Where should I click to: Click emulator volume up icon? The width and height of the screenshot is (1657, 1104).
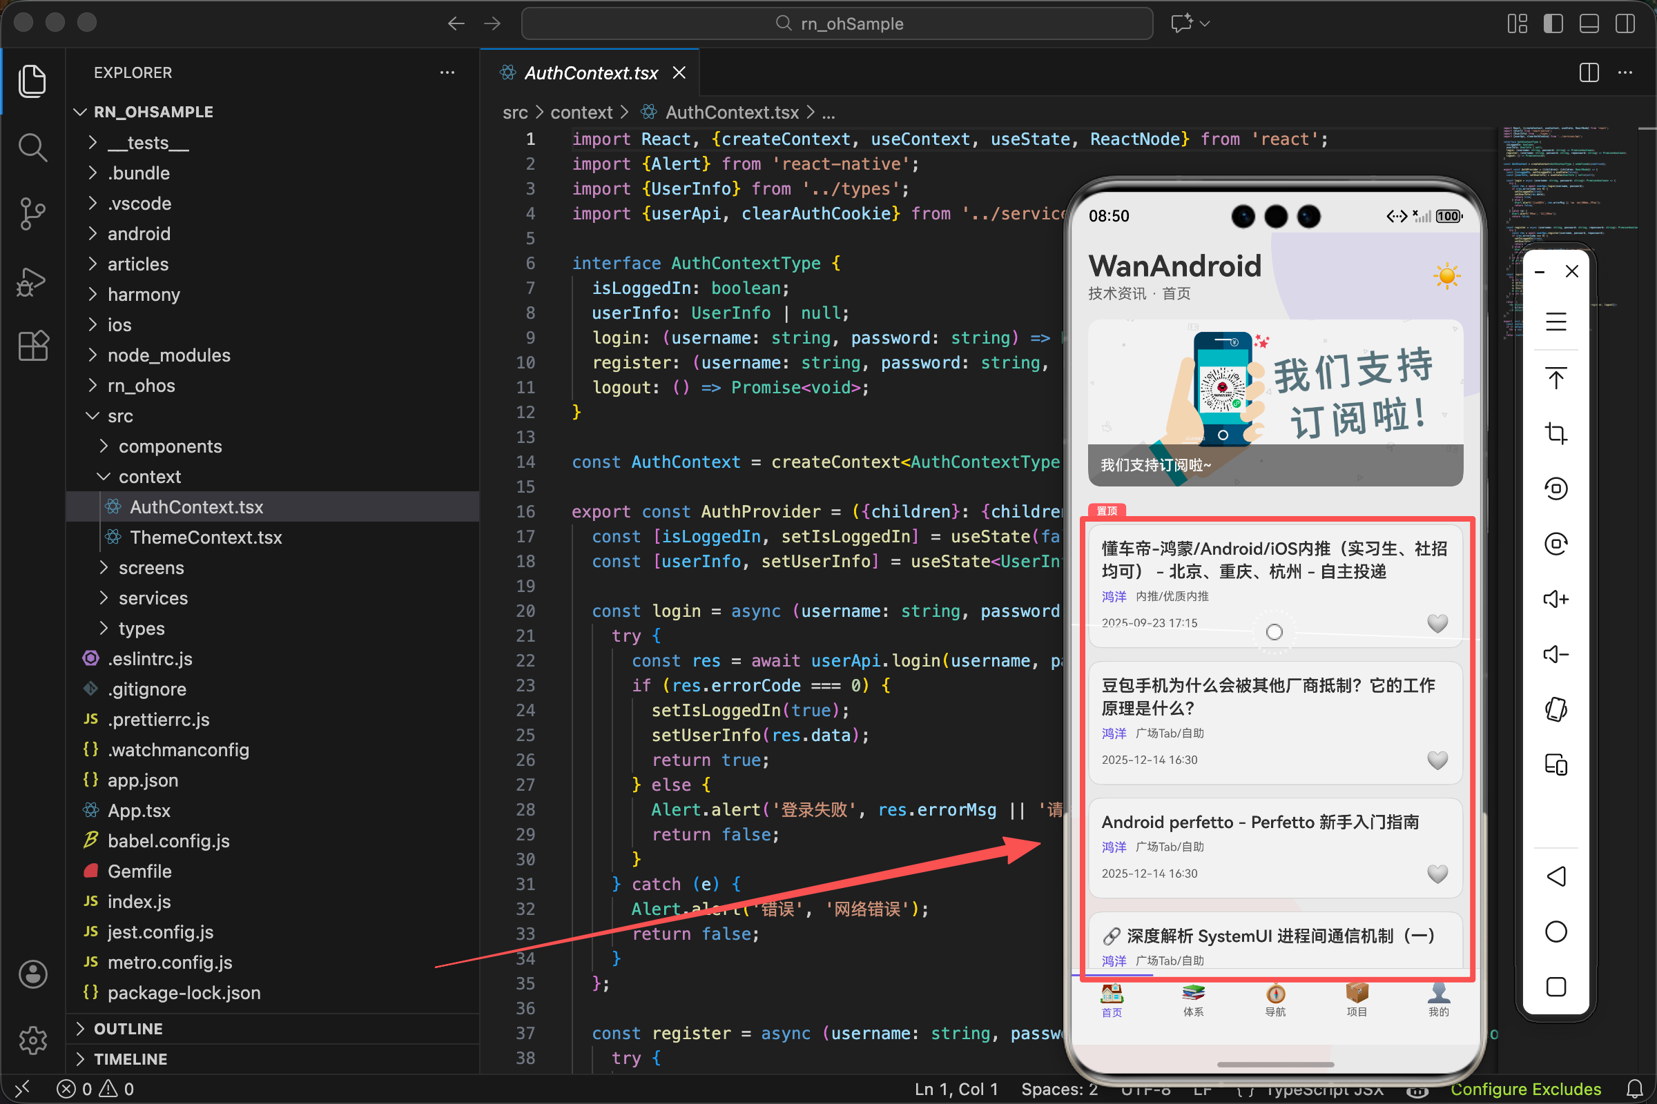pyautogui.click(x=1556, y=599)
